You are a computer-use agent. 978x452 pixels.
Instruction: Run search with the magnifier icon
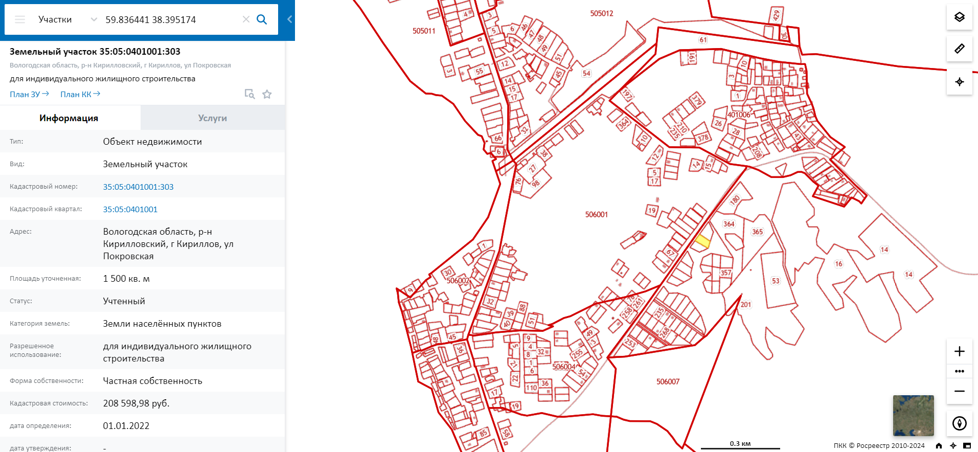click(x=262, y=19)
